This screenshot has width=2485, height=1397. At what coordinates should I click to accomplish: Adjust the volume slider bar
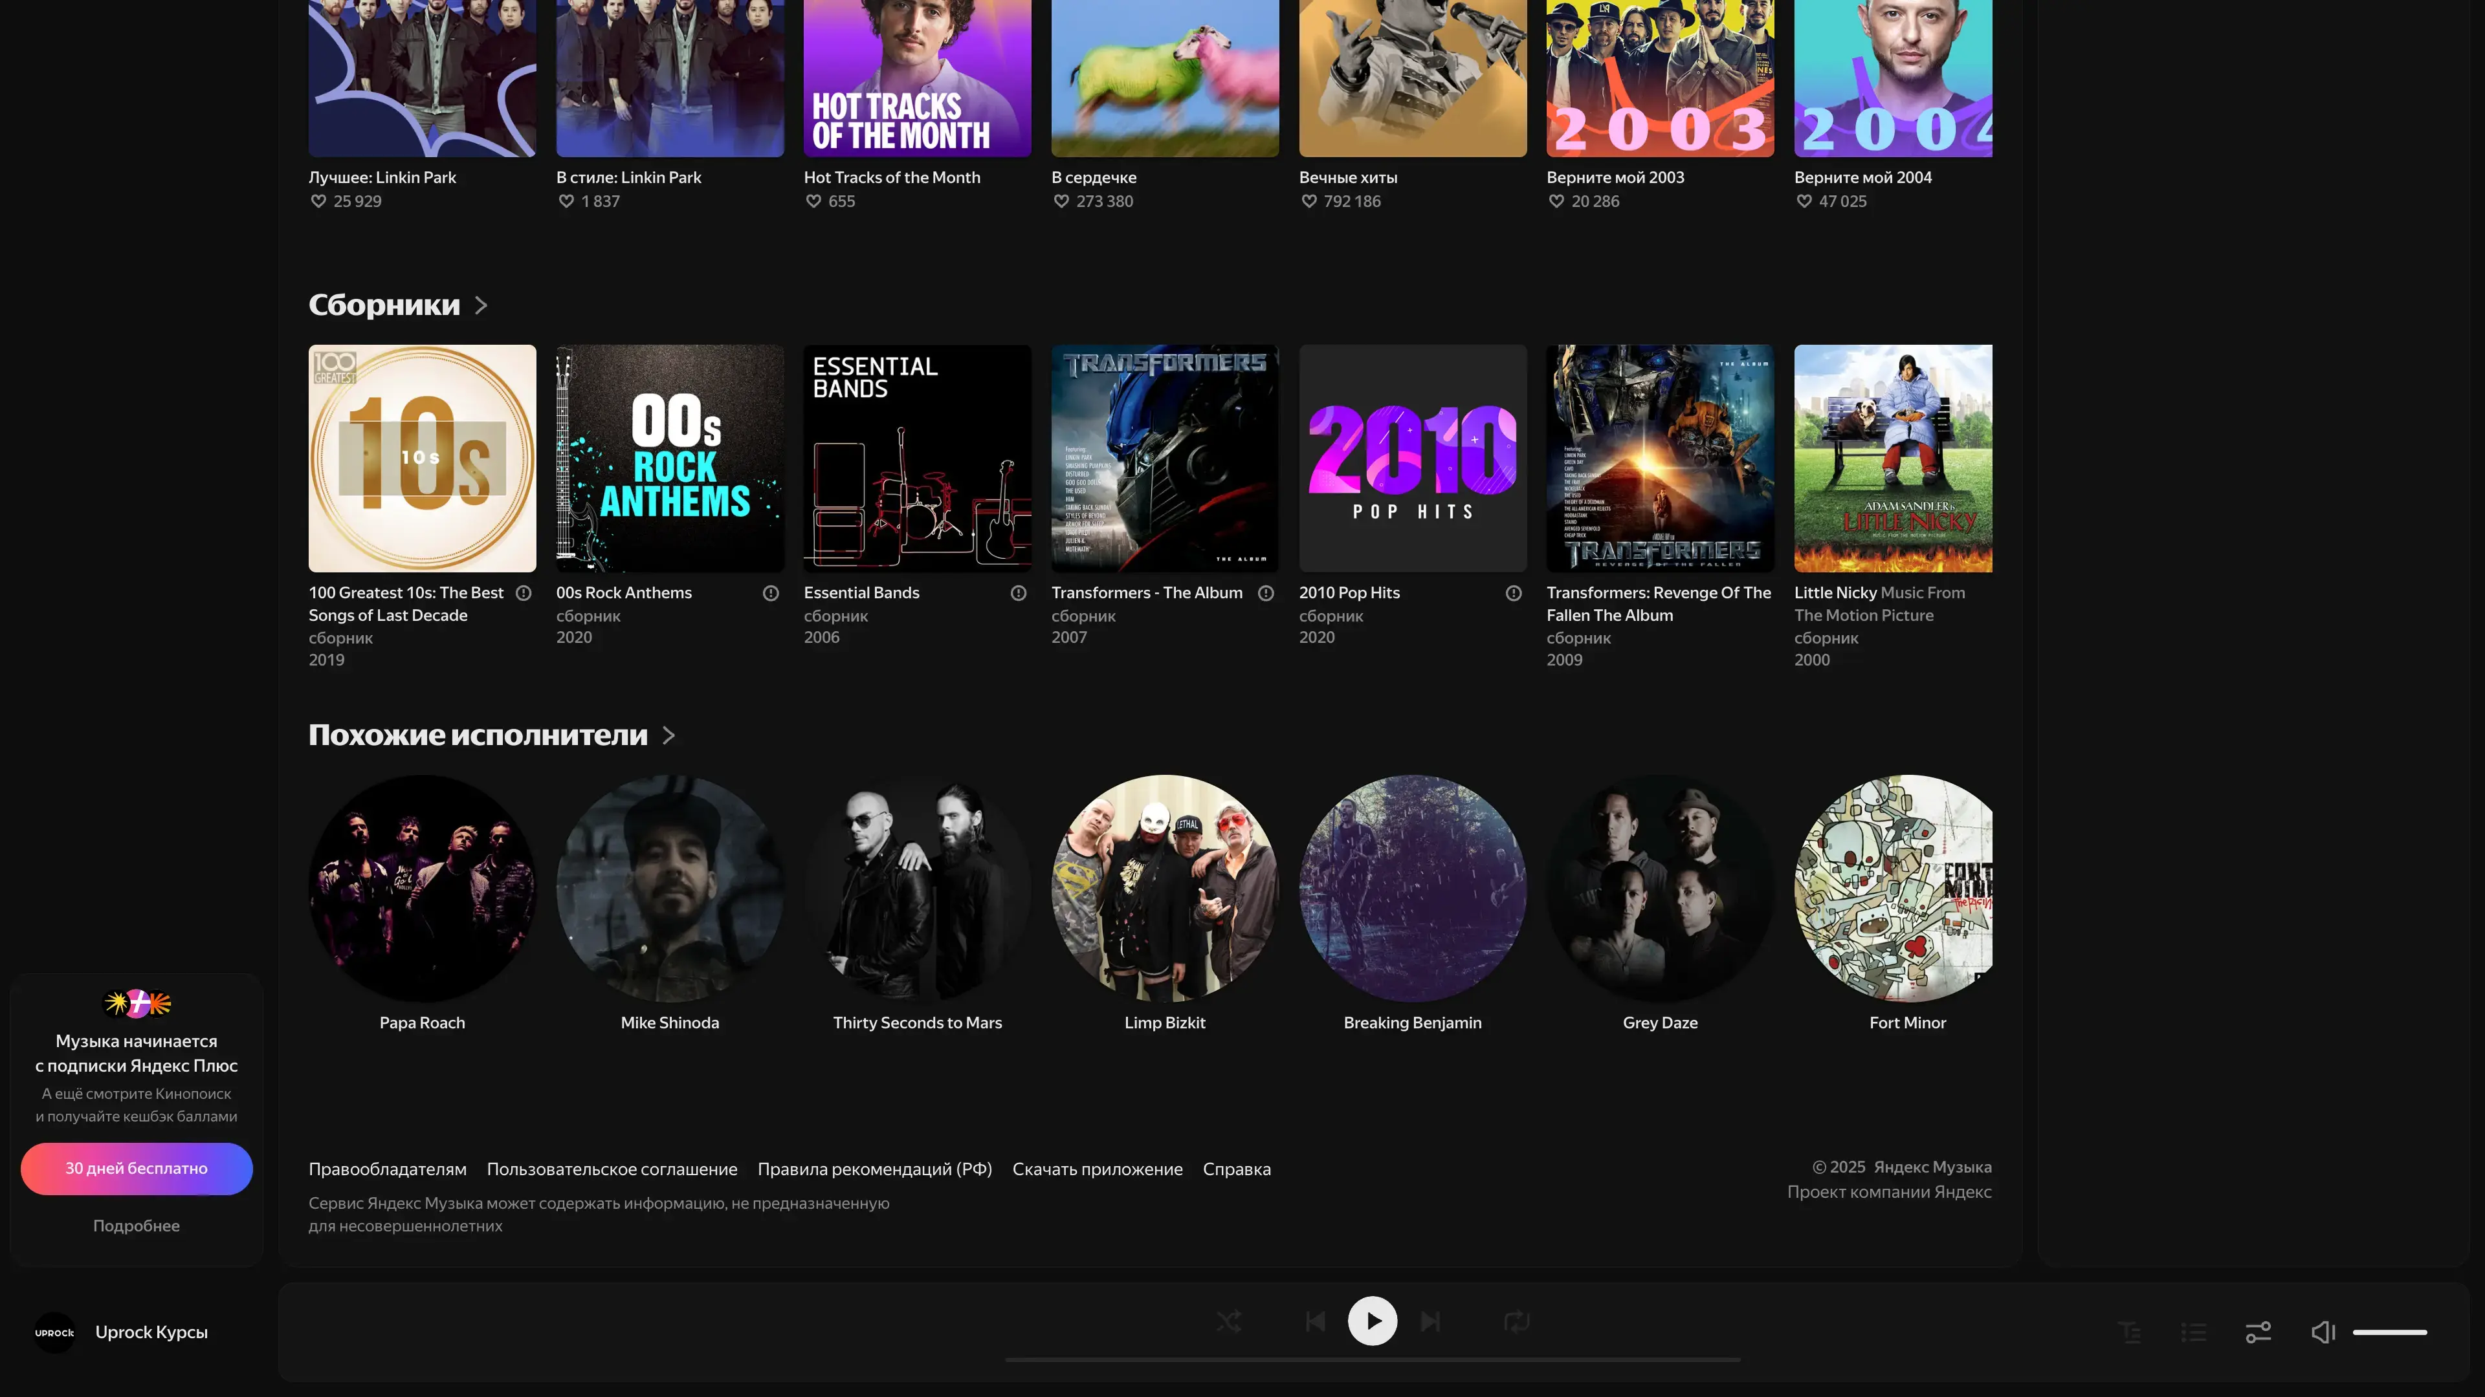click(x=2389, y=1332)
